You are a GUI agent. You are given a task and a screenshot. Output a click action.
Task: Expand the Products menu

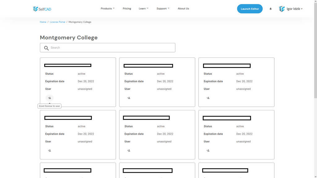(x=107, y=8)
